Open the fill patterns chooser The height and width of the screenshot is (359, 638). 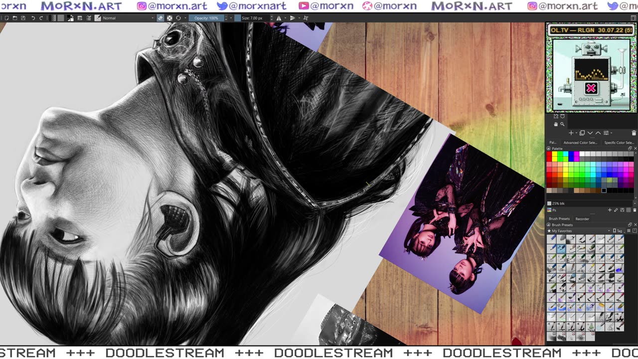click(x=61, y=18)
